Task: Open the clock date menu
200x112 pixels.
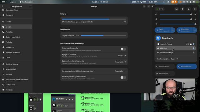Action: (100, 2)
